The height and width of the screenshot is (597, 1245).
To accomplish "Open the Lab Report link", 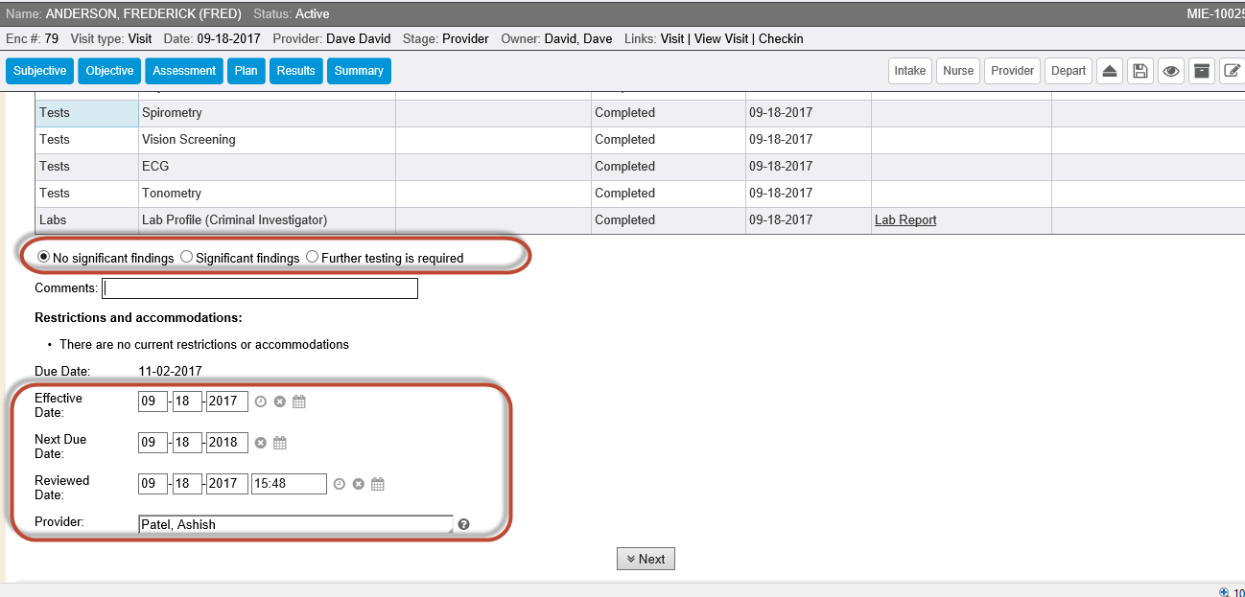I will click(x=904, y=220).
